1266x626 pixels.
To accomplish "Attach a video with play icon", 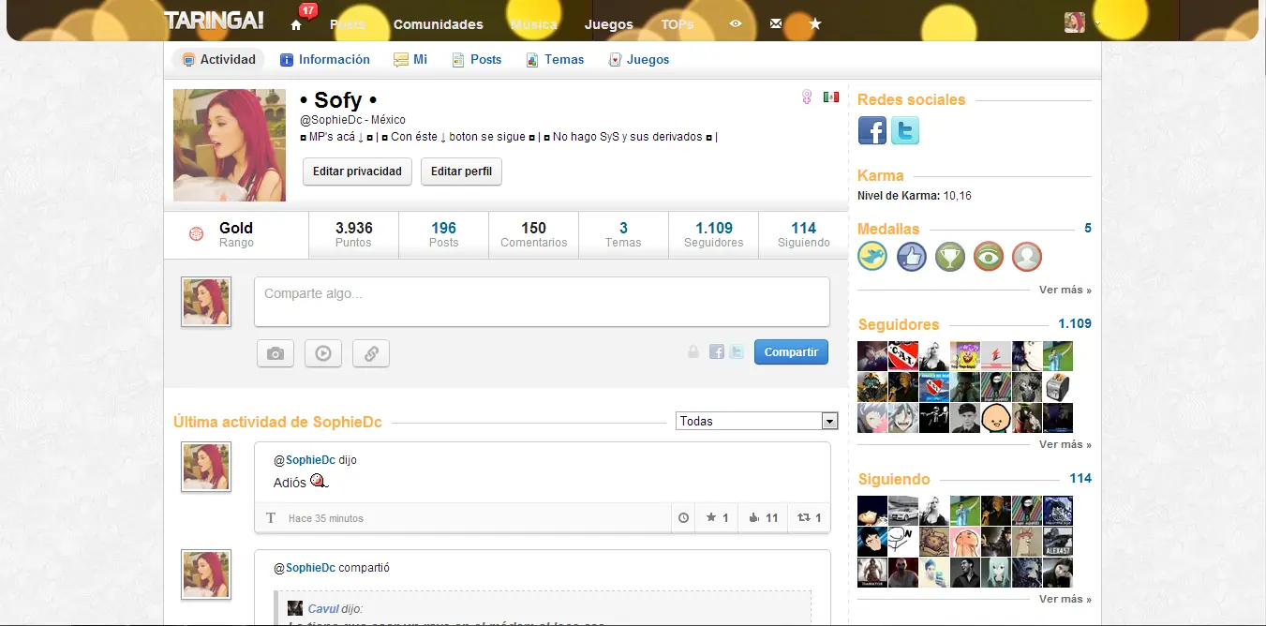I will 323,353.
